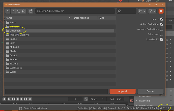Create a new folder
The height and width of the screenshot is (111, 174).
(31, 11)
